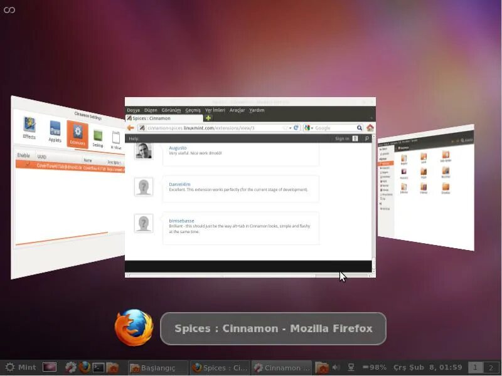
Task: Click the search button in the file manager
Action: [466, 140]
